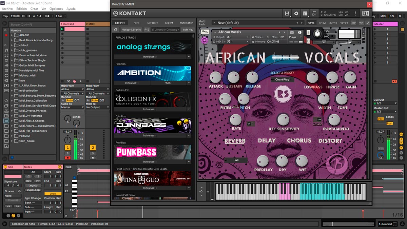Toggle the Legato OFF switch
407x229 pixels.
(318, 120)
